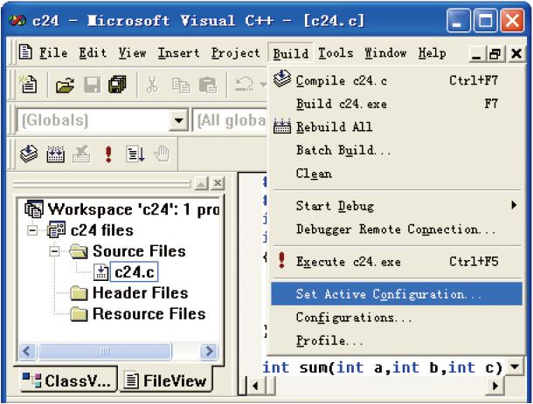Close the open Build menu
533x404 pixels.
291,53
